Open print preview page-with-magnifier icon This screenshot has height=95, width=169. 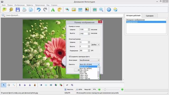point(31,10)
